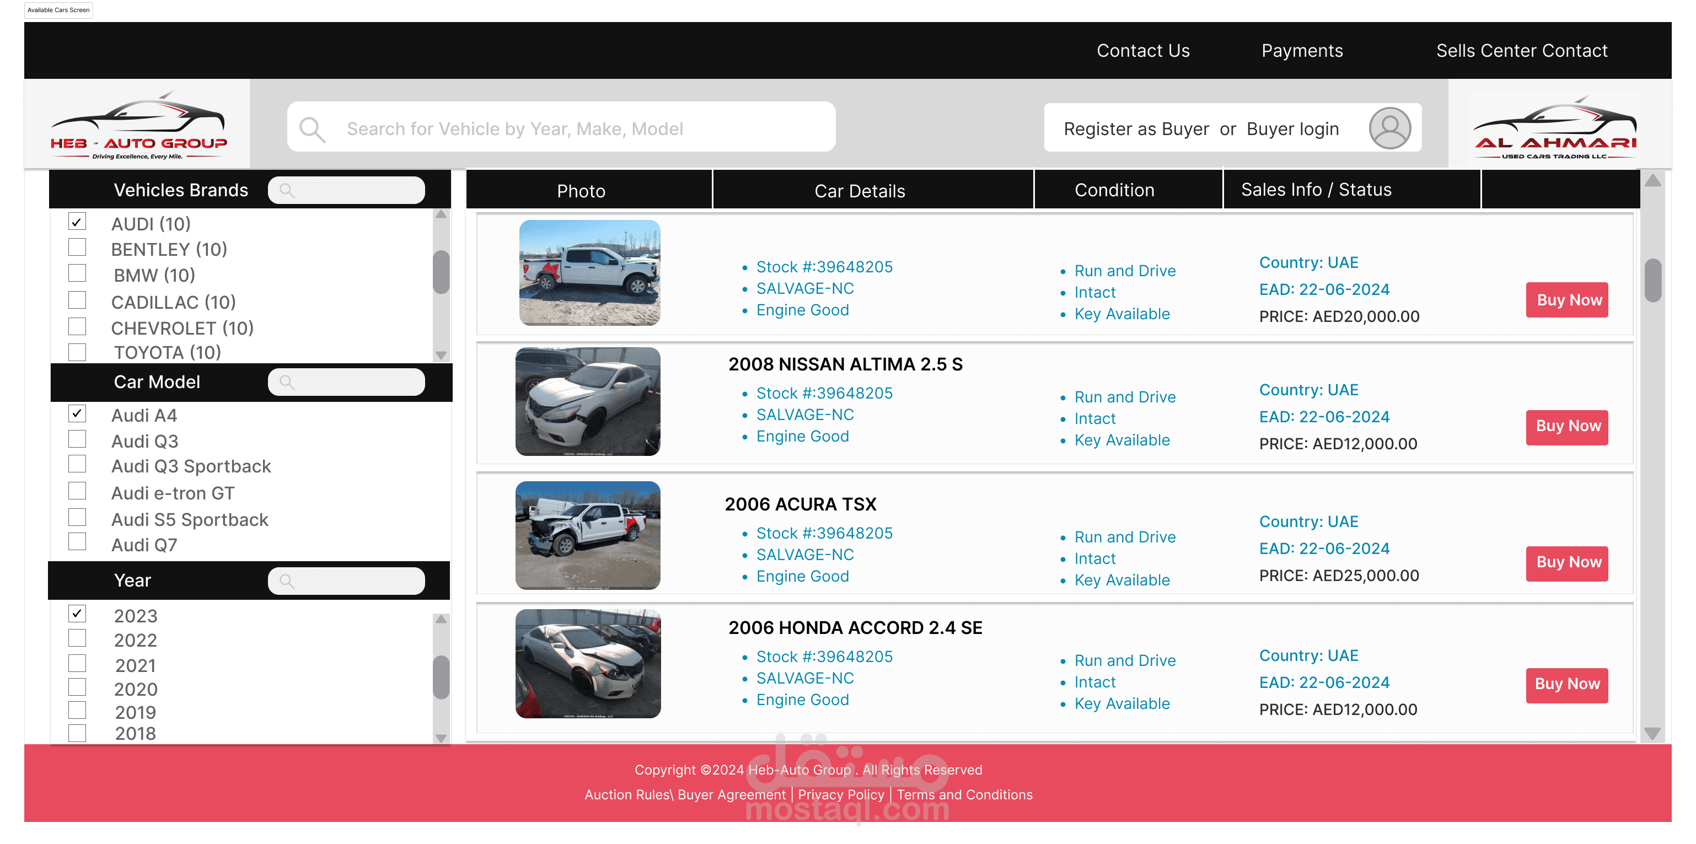Open the Payments menu item

(x=1302, y=50)
